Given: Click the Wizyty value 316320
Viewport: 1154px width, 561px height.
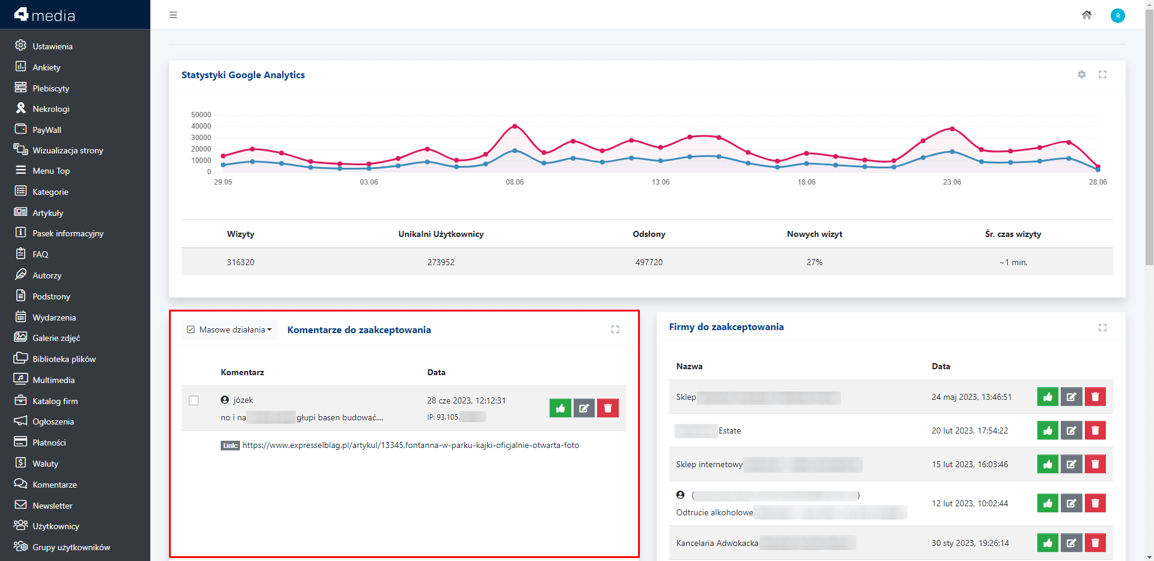Looking at the screenshot, I should click(241, 262).
